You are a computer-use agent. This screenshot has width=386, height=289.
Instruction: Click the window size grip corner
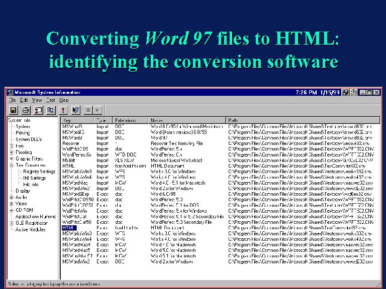click(378, 284)
